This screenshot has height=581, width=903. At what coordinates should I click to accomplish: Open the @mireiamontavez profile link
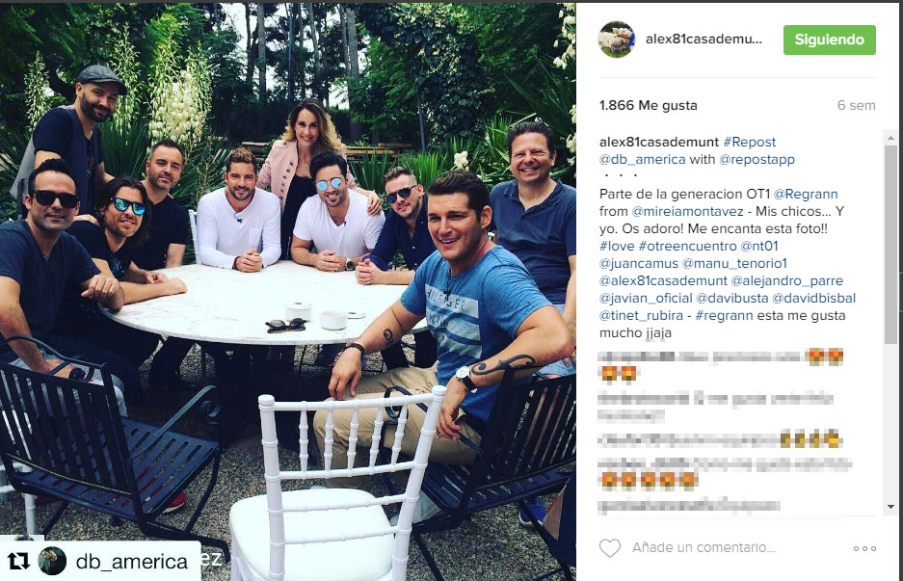pyautogui.click(x=687, y=211)
